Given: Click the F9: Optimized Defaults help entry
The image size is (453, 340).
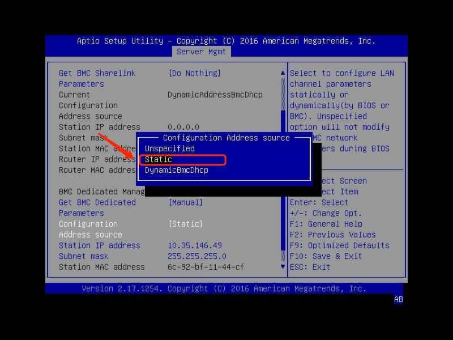Looking at the screenshot, I should [x=339, y=245].
